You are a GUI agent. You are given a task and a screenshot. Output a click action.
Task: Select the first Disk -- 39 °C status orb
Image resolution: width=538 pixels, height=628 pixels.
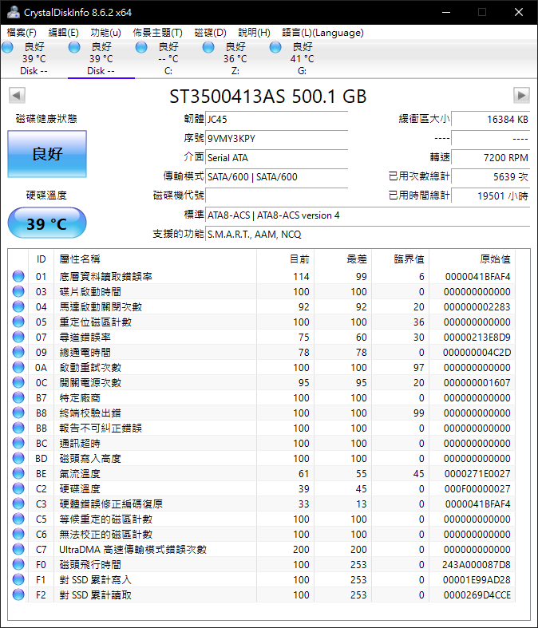(8, 47)
